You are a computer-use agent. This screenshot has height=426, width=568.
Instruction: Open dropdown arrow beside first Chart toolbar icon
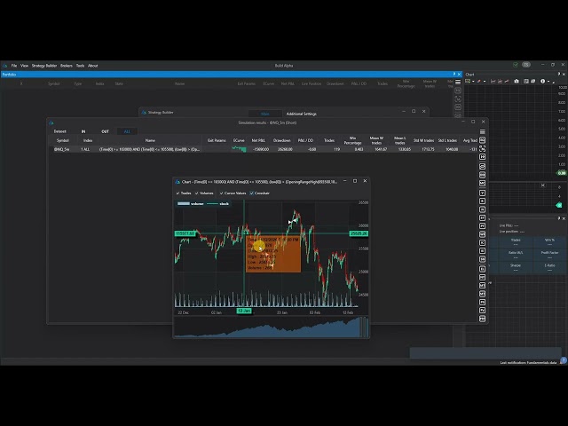[x=473, y=82]
